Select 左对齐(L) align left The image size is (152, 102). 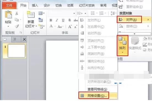pyautogui.click(x=98, y=20)
